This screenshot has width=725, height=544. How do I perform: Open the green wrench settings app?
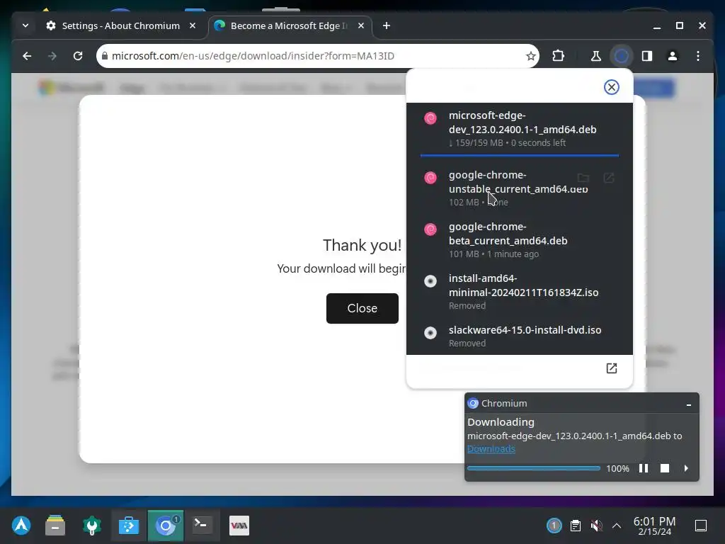tap(92, 526)
